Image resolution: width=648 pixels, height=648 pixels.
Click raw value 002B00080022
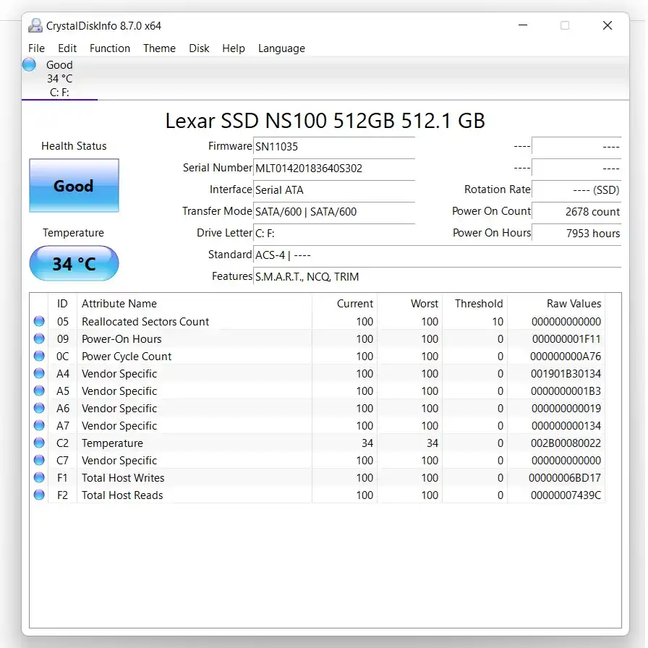coord(566,443)
